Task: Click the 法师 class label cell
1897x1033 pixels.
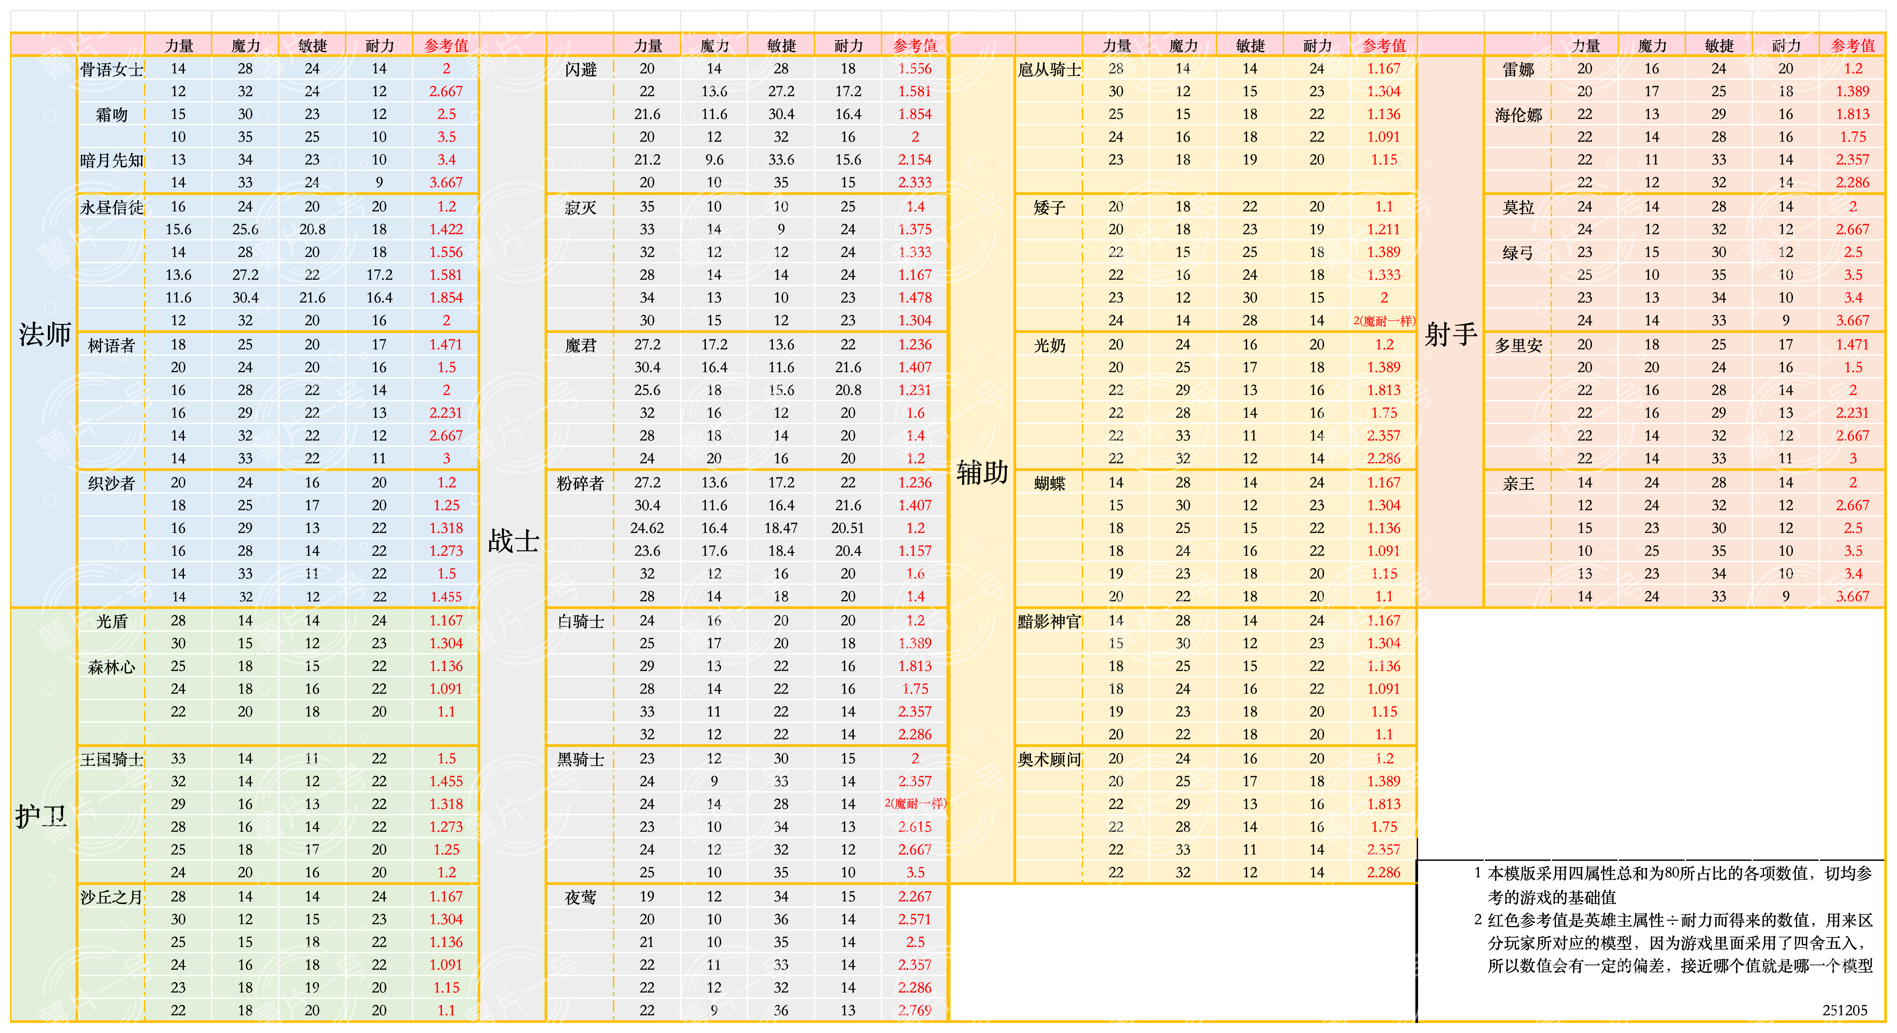Action: [44, 334]
